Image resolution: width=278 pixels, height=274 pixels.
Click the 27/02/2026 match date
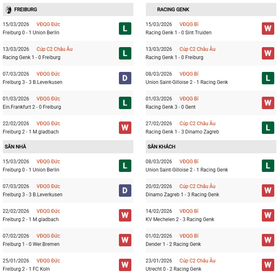pyautogui.click(x=159, y=124)
